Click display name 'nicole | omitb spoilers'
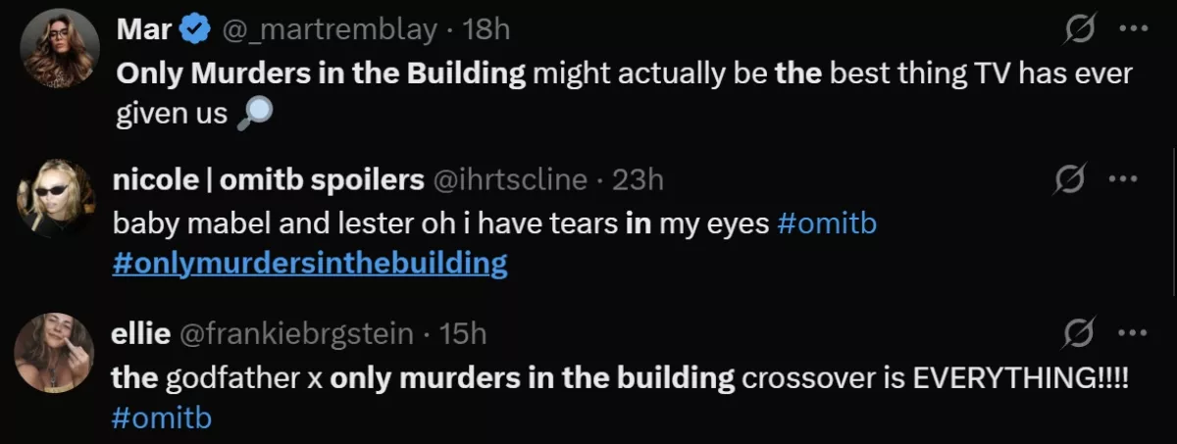 [x=269, y=179]
